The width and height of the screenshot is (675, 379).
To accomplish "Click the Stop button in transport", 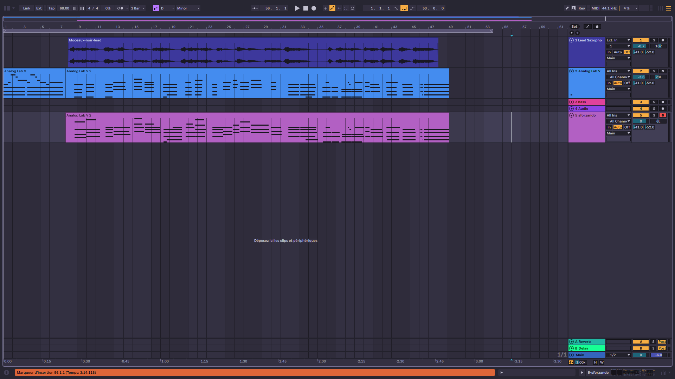I will 306,8.
